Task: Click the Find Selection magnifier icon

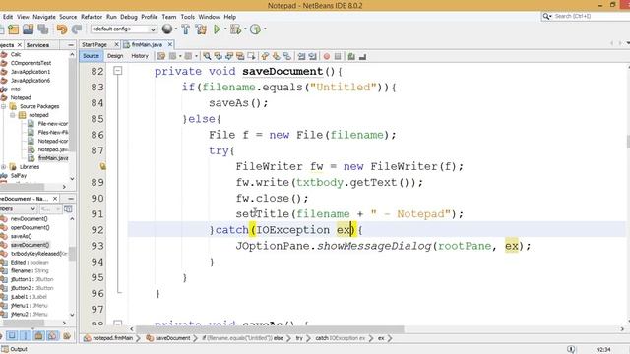Action: [207, 57]
